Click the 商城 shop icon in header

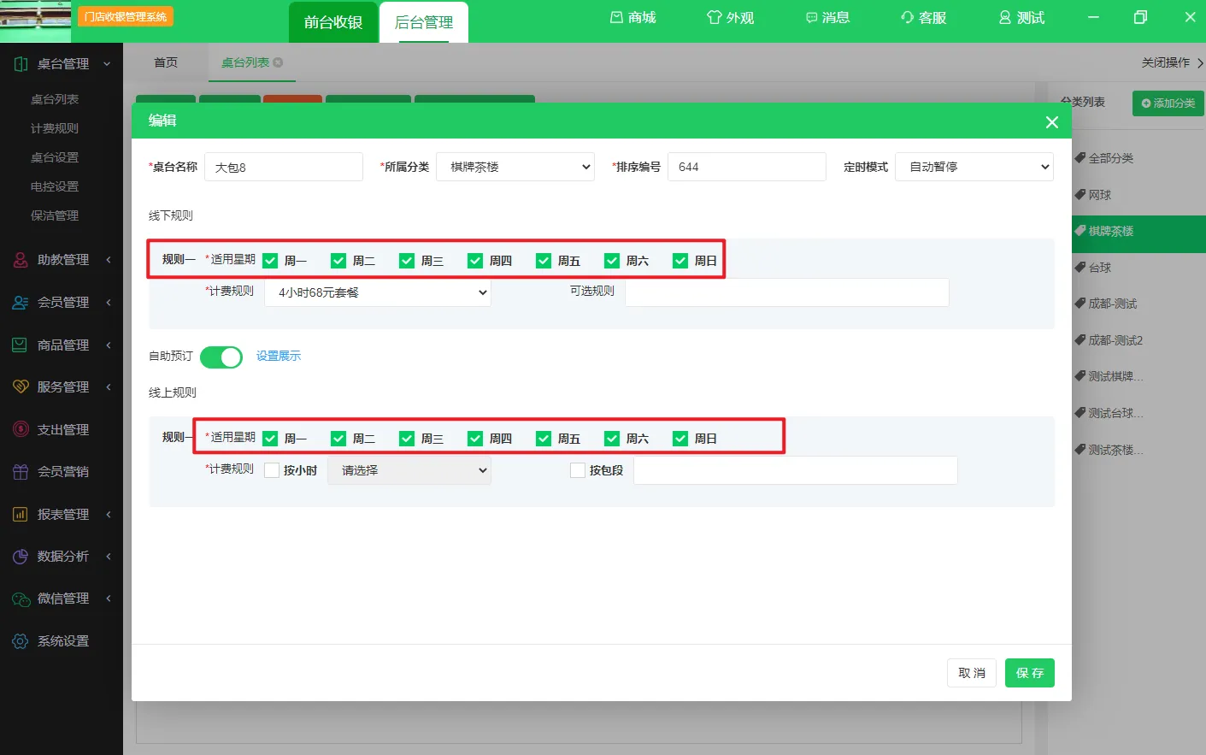[x=616, y=17]
